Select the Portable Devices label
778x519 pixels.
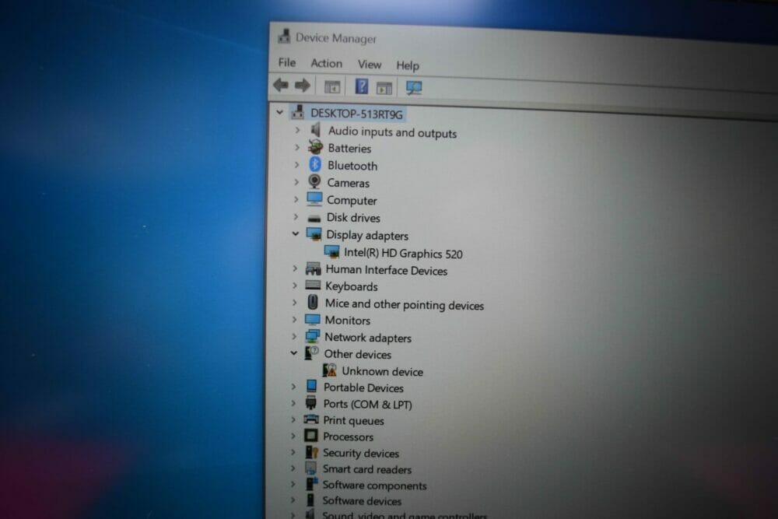click(363, 388)
